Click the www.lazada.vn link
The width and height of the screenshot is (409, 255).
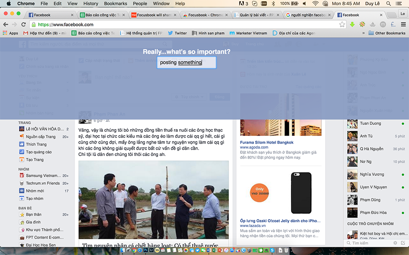click(x=253, y=226)
